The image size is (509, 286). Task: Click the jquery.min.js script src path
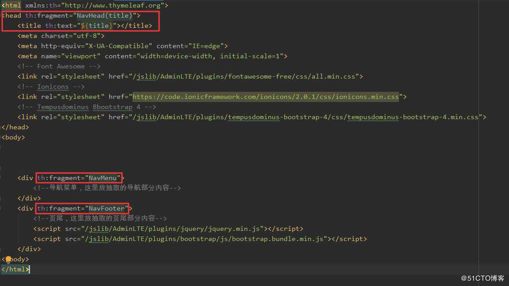pyautogui.click(x=172, y=229)
